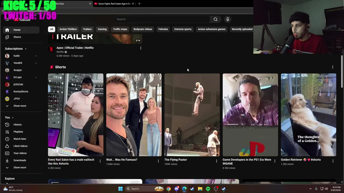Select Bodycam videos filter chip
Viewport: 344px width, 193px height.
143,29
